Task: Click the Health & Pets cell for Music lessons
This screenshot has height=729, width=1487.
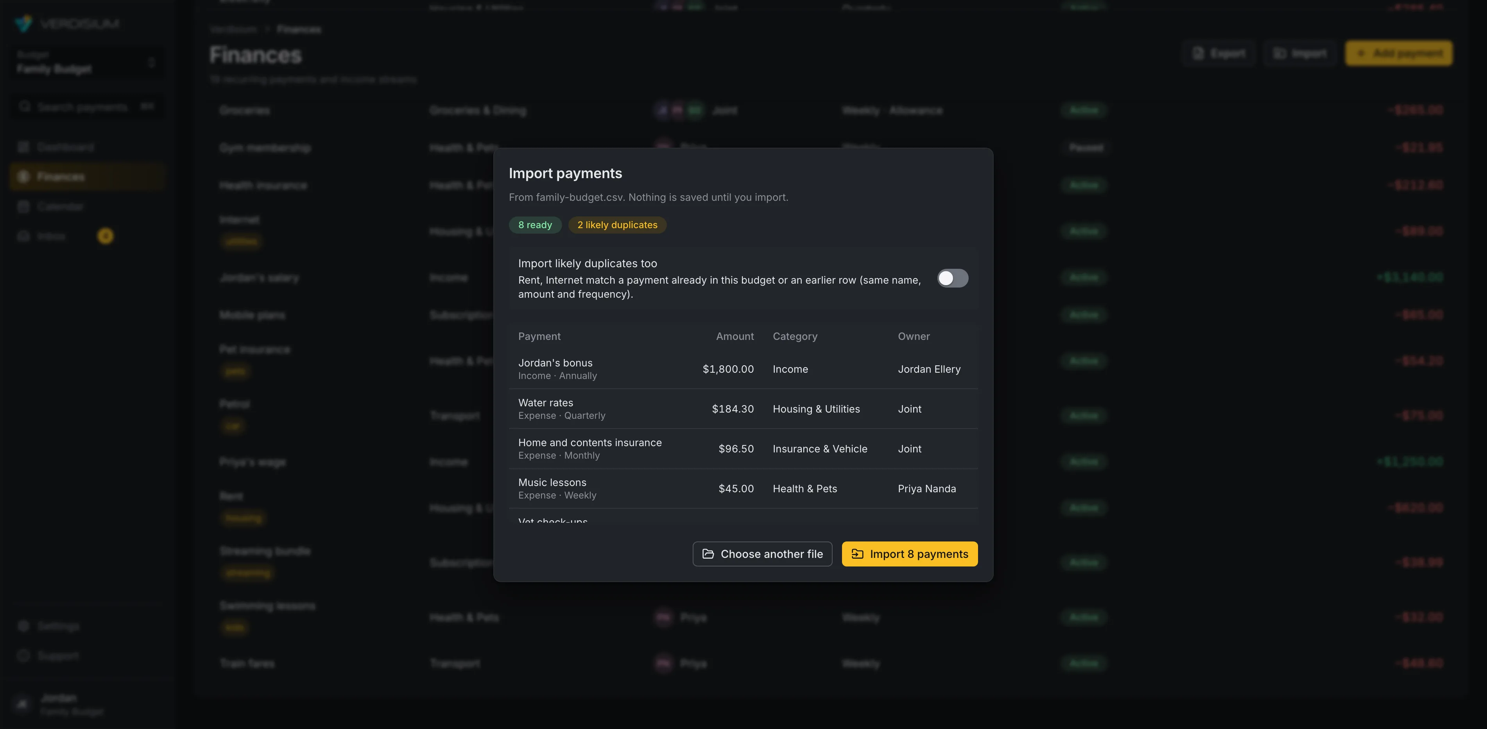Action: pyautogui.click(x=805, y=488)
